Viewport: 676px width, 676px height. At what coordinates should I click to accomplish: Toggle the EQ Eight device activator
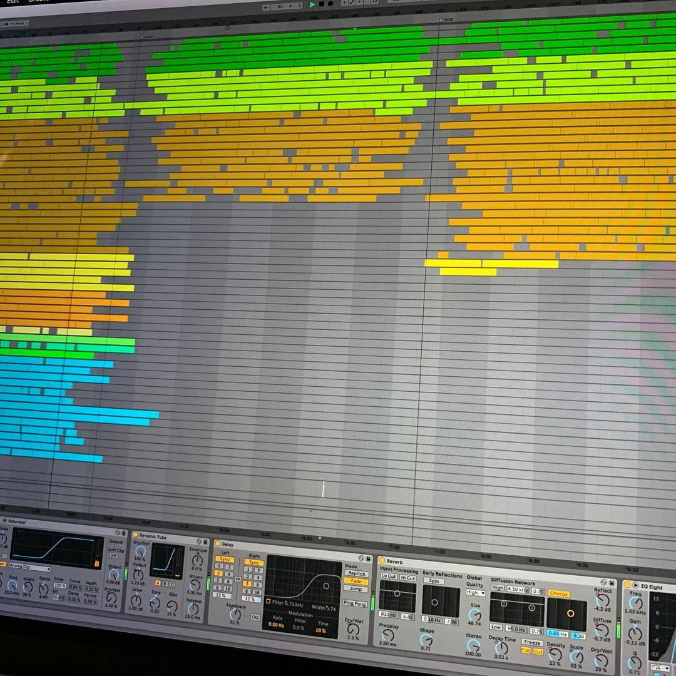coord(628,585)
